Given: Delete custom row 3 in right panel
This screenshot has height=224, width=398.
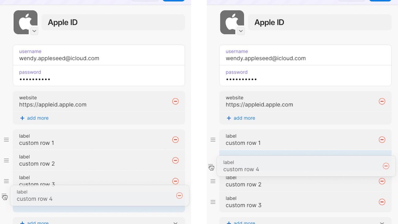Looking at the screenshot, I should [x=382, y=202].
